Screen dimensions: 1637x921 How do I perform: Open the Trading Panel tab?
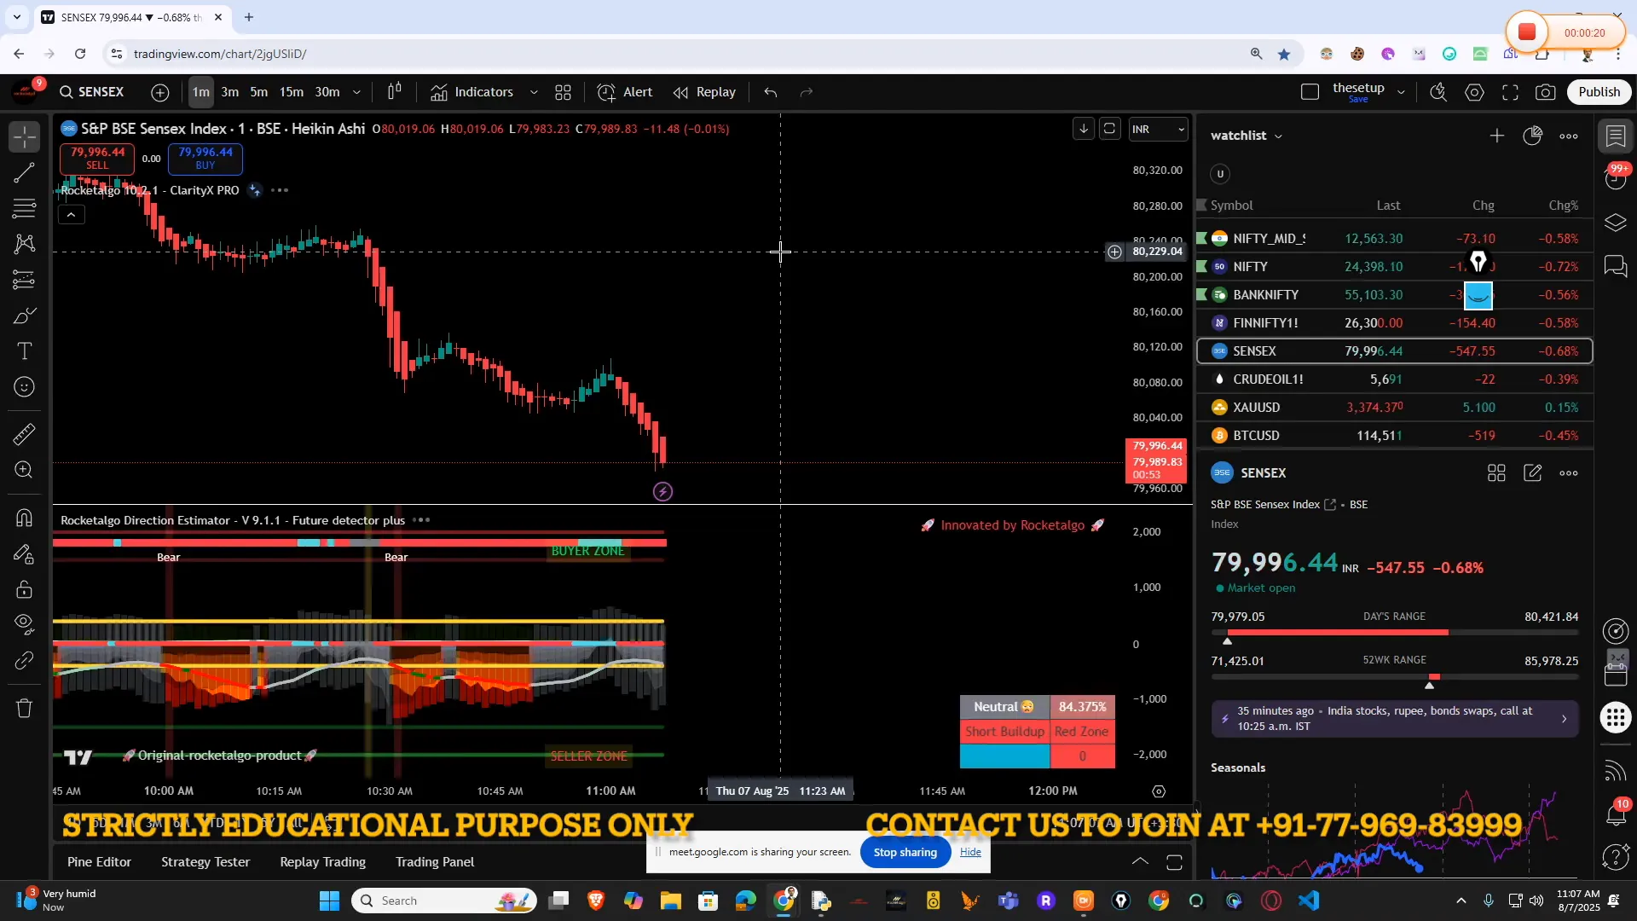(435, 862)
